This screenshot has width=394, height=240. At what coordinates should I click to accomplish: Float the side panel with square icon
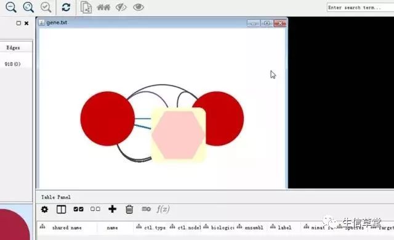point(18,23)
